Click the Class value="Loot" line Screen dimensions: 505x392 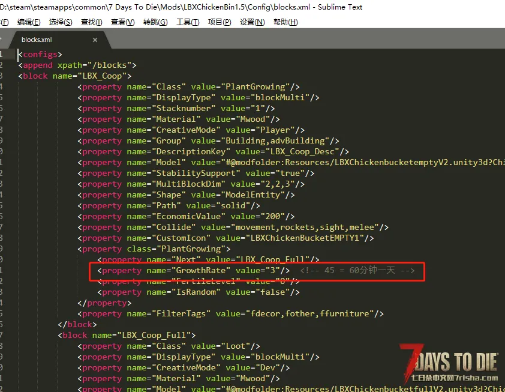(x=169, y=346)
